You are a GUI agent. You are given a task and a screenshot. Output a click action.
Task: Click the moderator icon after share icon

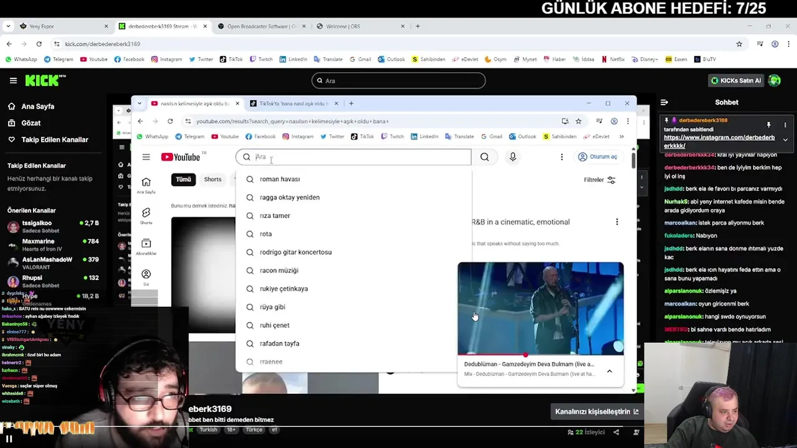tap(636, 432)
